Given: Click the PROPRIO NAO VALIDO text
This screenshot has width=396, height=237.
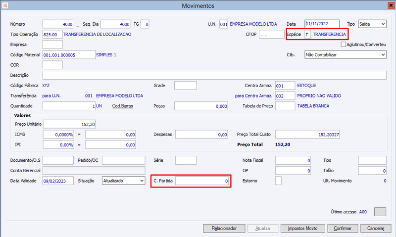Looking at the screenshot, I should coord(319,96).
